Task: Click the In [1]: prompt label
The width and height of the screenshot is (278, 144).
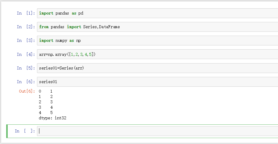Action: click(x=26, y=13)
